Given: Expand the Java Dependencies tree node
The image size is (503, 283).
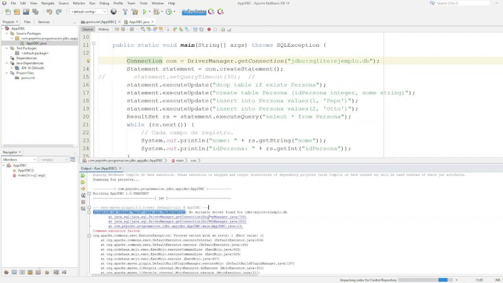Looking at the screenshot, I should (7, 63).
